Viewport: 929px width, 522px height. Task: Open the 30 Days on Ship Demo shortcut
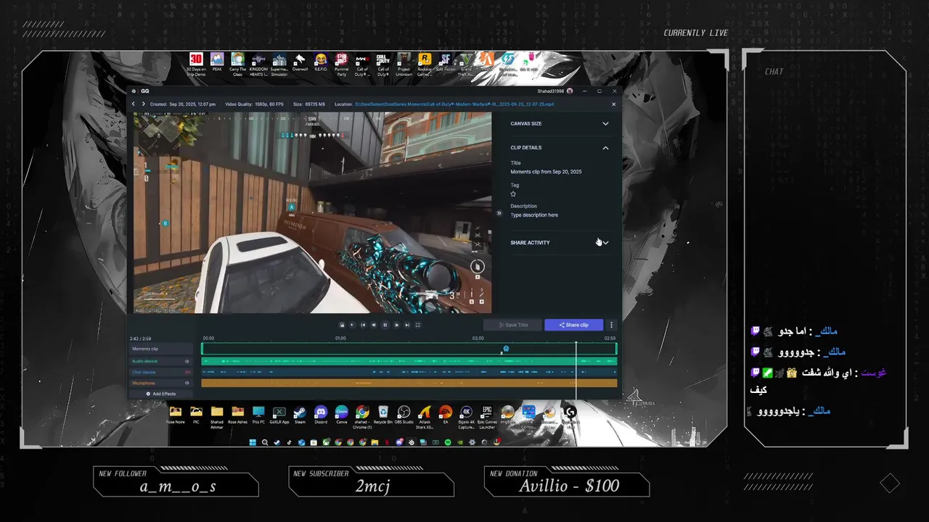click(x=196, y=64)
